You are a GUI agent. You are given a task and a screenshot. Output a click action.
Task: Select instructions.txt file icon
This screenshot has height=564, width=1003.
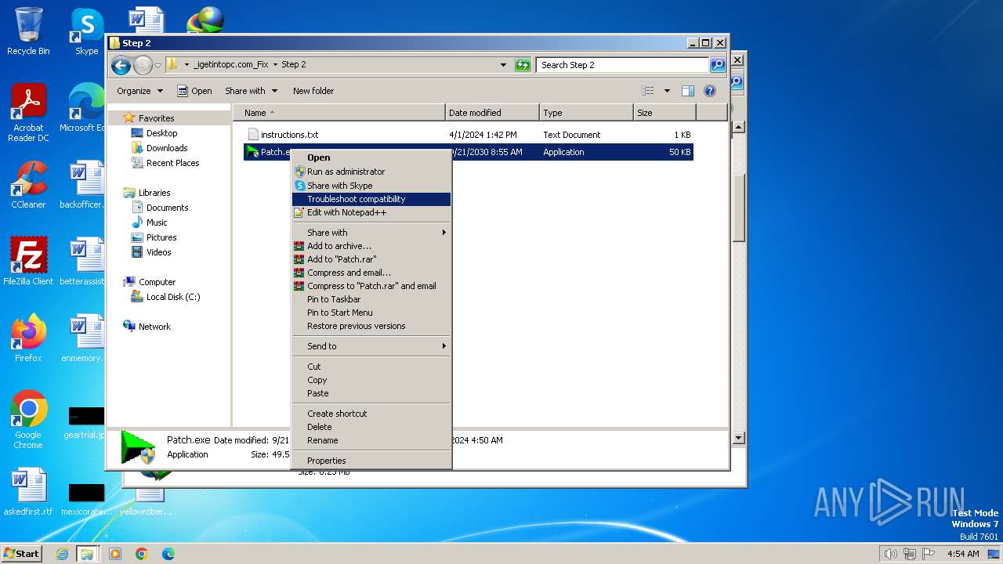(x=252, y=135)
